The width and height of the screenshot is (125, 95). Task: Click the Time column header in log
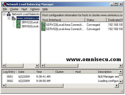[44, 72]
